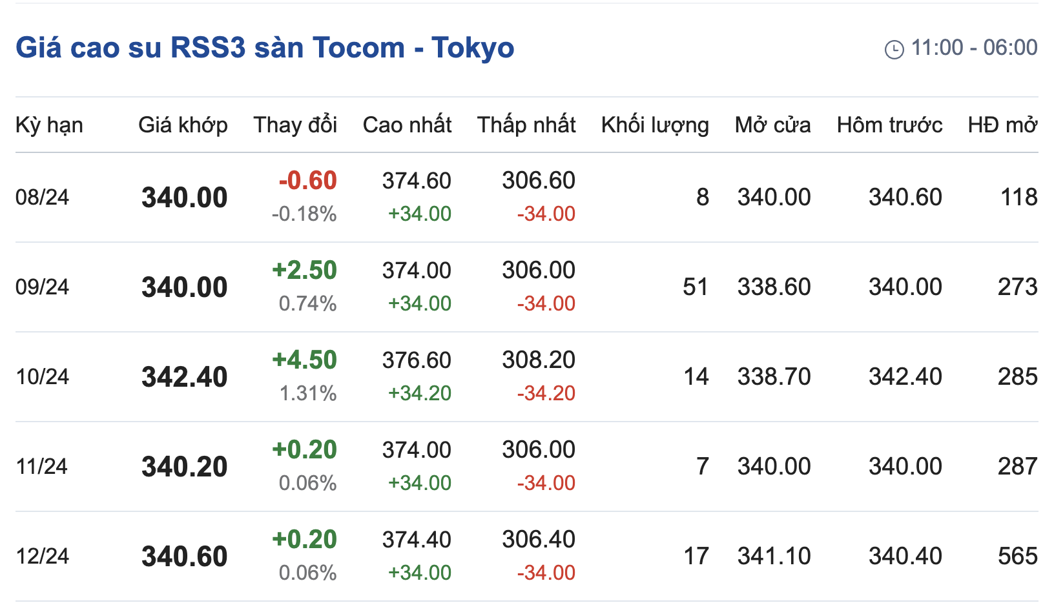Select the Giá khớp column header

click(183, 125)
